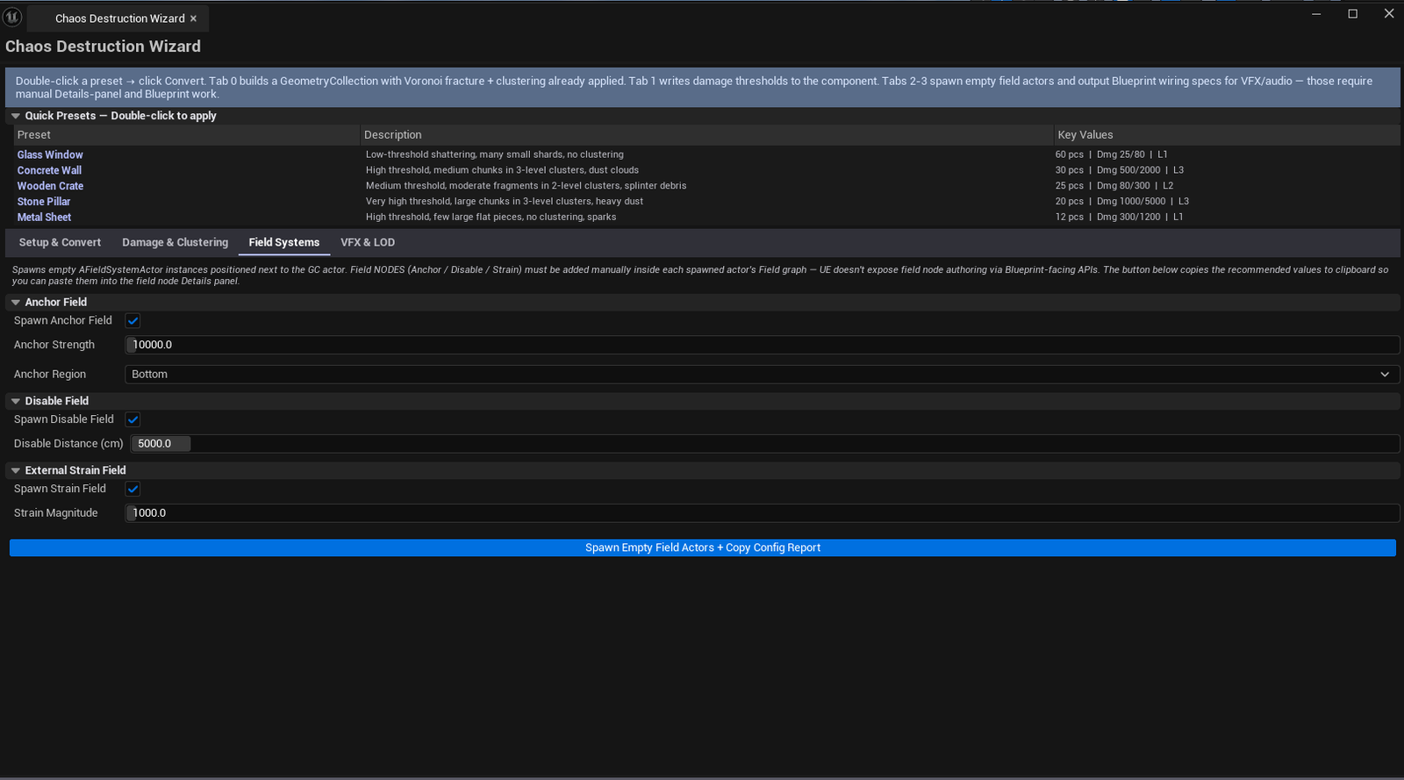
Task: Click the Strain Magnitude label
Action: tap(56, 513)
